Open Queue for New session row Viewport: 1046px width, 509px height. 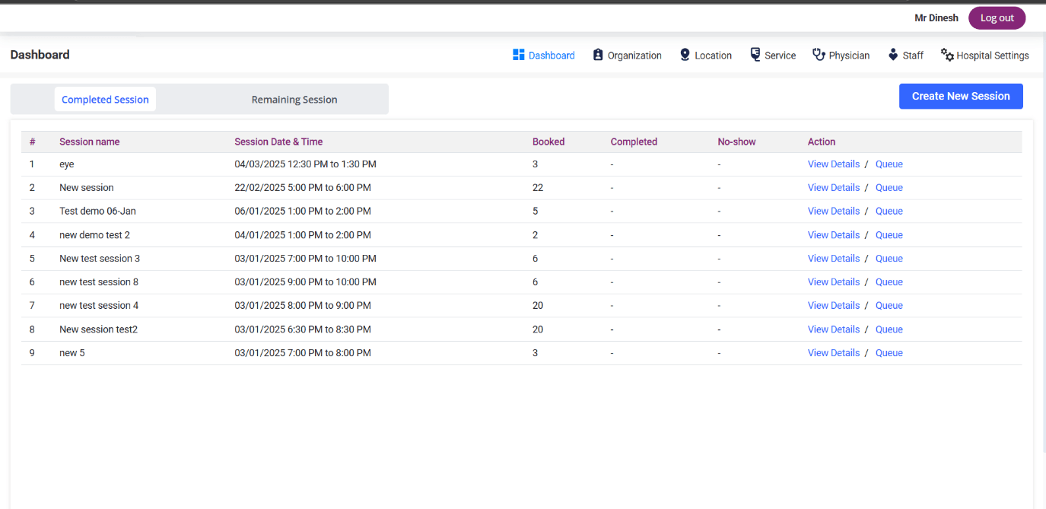click(x=889, y=188)
